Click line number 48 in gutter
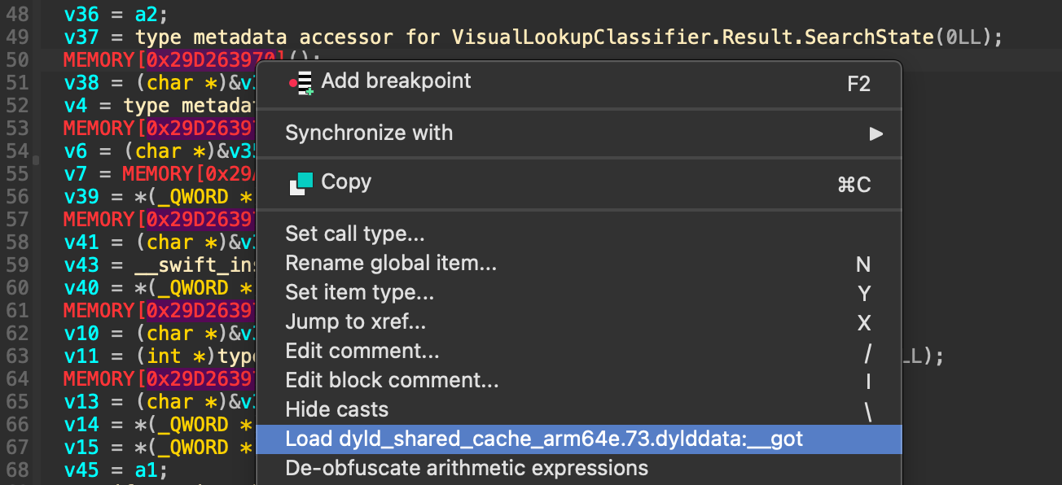The image size is (1062, 485). 17,15
